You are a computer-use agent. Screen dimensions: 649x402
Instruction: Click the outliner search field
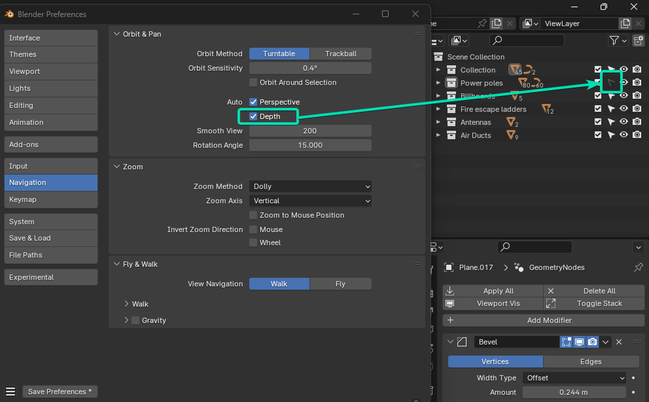click(x=527, y=41)
